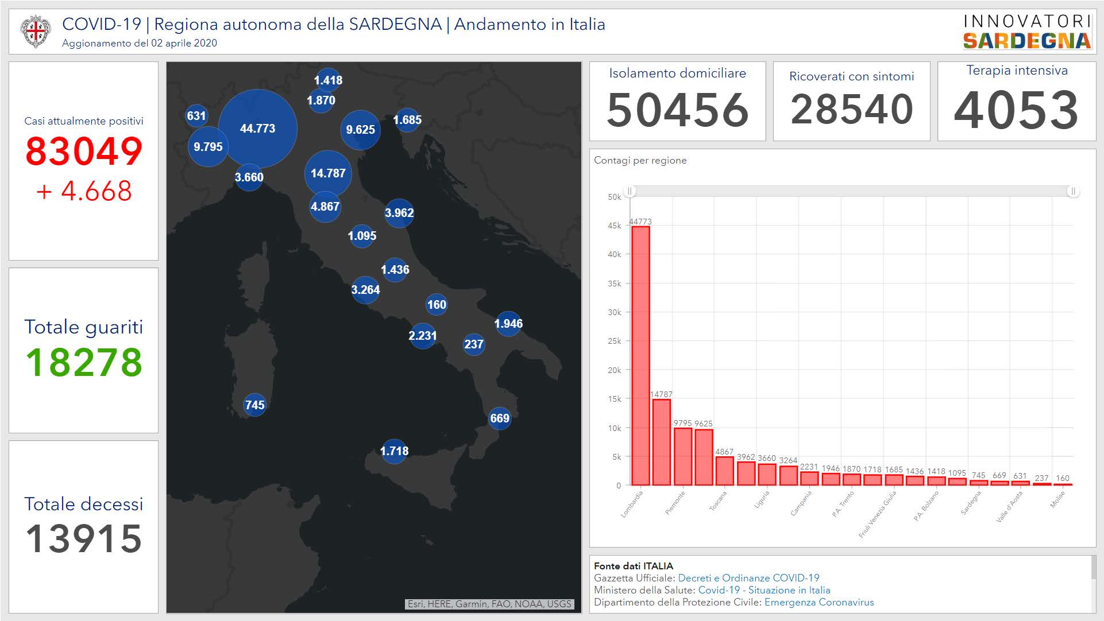The width and height of the screenshot is (1104, 621).
Task: Open Covid-19 Situazione in Italia link
Action: (764, 590)
